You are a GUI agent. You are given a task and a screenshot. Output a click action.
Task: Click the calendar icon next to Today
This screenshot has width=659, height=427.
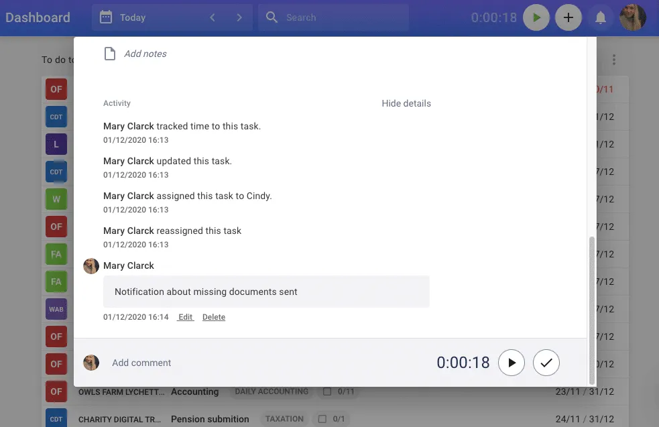pos(106,17)
